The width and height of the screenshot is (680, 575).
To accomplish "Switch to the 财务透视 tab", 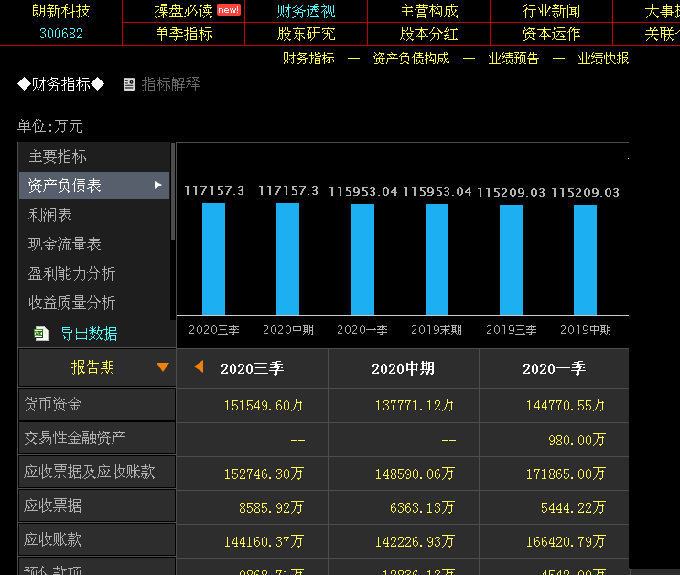I will 307,11.
